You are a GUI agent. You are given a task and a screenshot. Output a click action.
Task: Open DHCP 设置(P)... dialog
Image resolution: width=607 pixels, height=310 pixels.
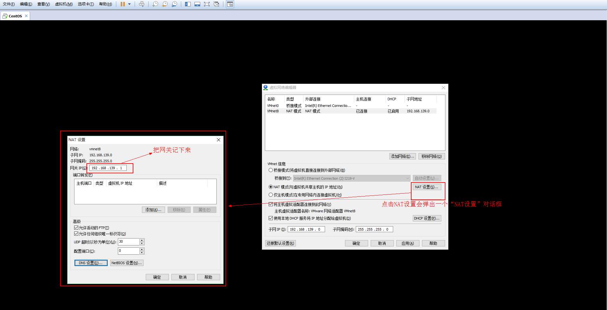(427, 218)
